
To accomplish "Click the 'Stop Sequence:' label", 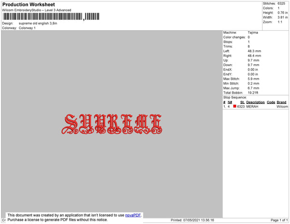I will (235, 98).
